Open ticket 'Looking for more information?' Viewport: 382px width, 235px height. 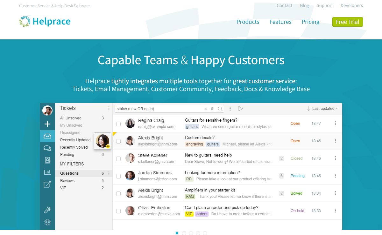tap(212, 173)
